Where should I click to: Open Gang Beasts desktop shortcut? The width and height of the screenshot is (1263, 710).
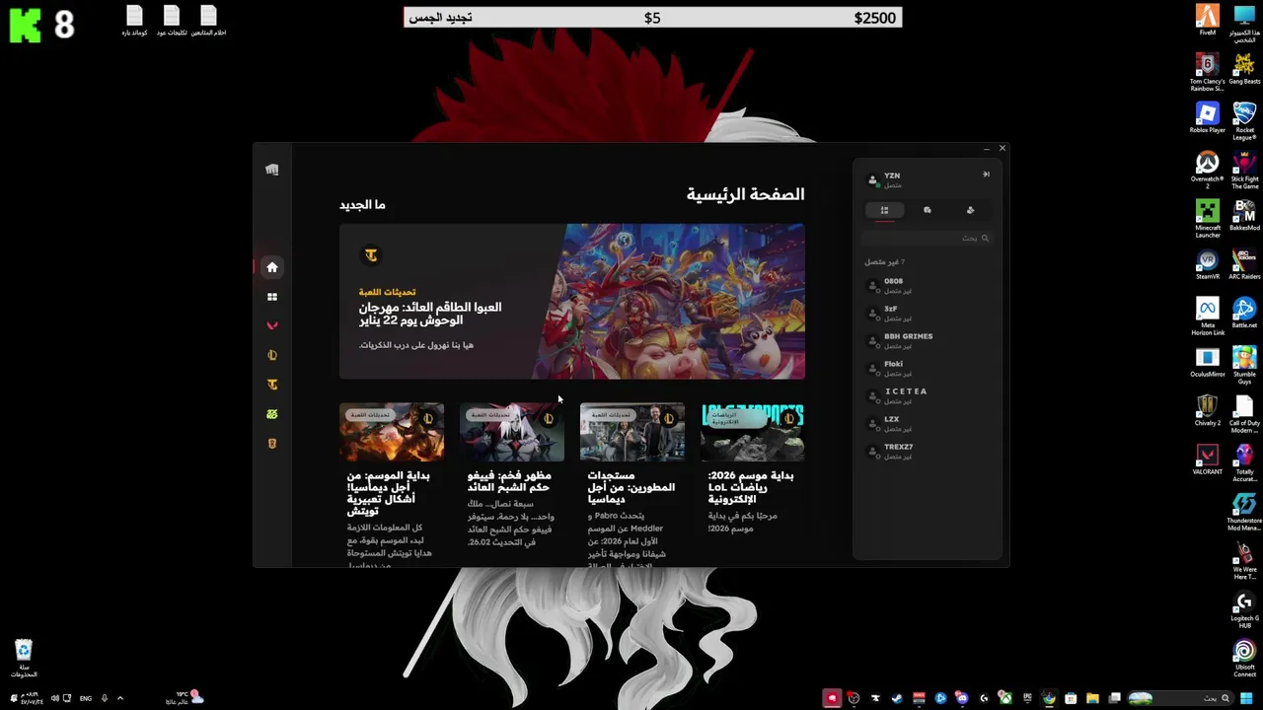pyautogui.click(x=1244, y=69)
